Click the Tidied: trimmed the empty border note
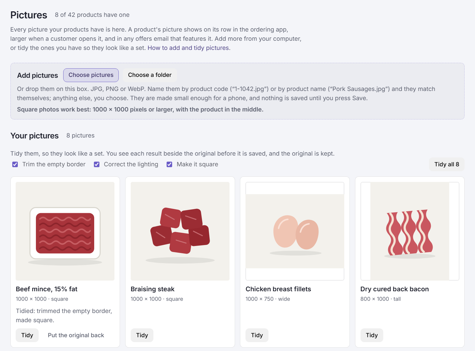This screenshot has width=475, height=351. [64, 315]
